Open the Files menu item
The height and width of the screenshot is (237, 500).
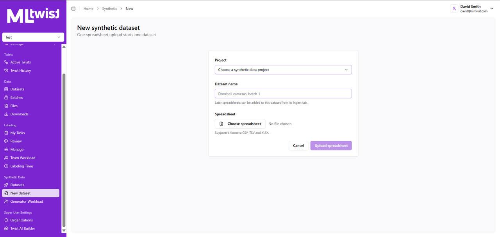pos(31,106)
